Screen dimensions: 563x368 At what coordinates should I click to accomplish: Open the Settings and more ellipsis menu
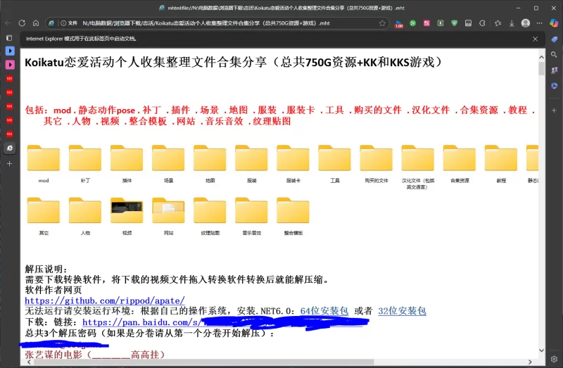coord(539,23)
